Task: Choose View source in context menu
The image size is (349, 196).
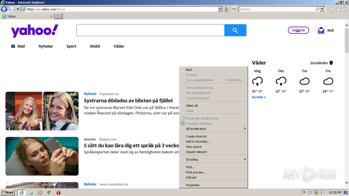Action: (213, 147)
